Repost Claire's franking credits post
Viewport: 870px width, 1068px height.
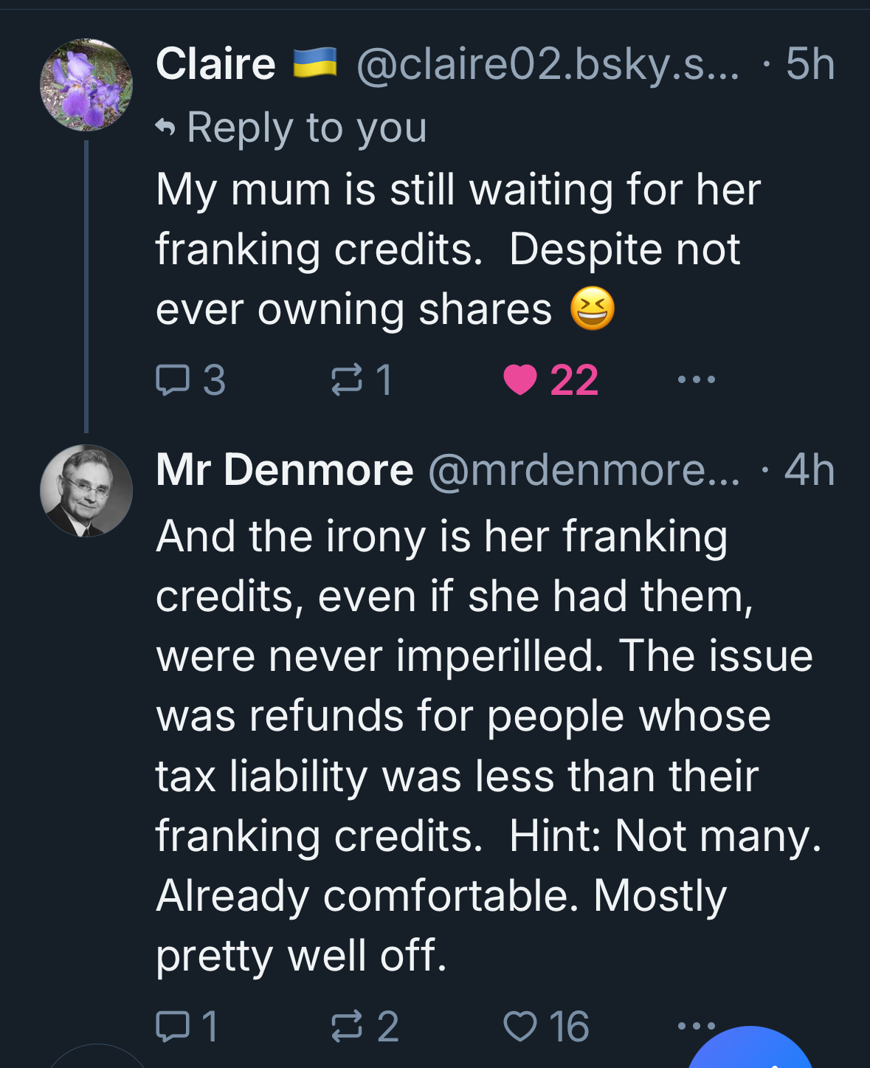click(x=347, y=380)
